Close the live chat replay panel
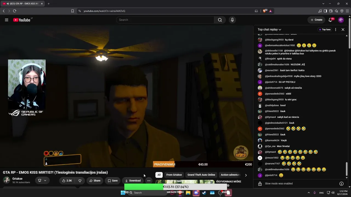The image size is (351, 197). click(343, 30)
